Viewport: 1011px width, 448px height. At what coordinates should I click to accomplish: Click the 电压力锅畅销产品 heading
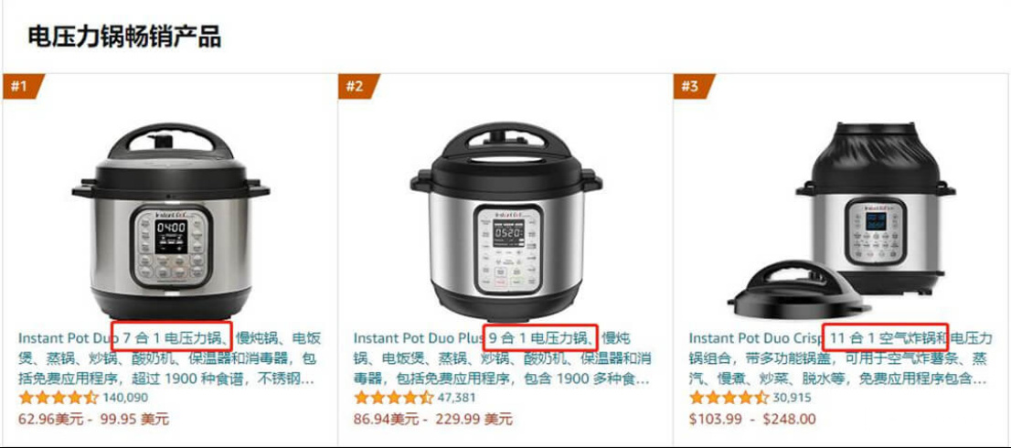pos(124,37)
